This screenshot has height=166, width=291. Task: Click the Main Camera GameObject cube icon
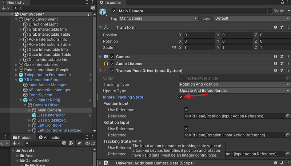[103, 12]
